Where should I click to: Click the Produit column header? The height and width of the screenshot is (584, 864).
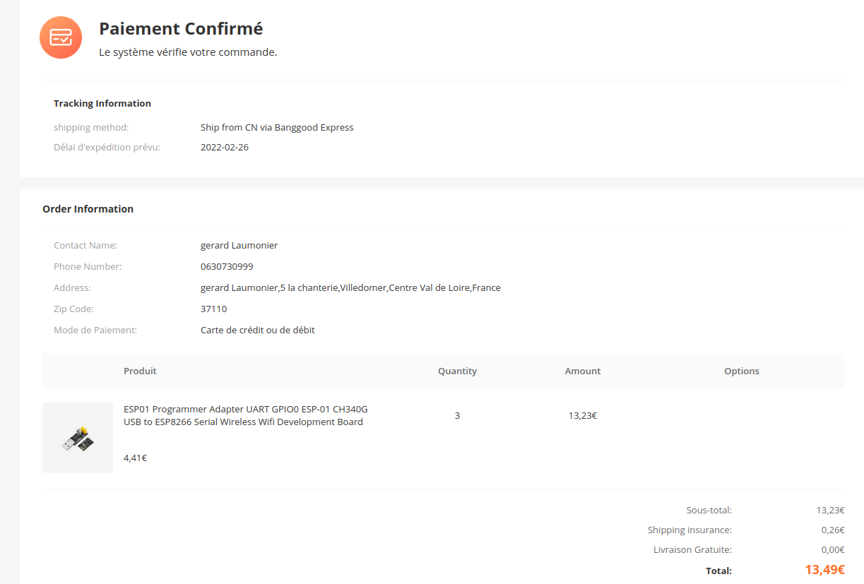(x=140, y=371)
